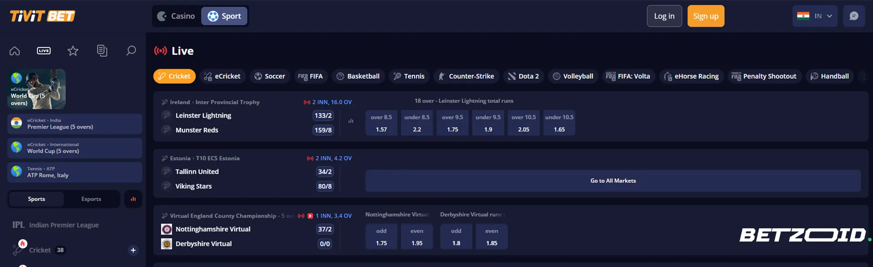Open the support chat icon
Screen dimensions: 873x267
pyautogui.click(x=853, y=16)
